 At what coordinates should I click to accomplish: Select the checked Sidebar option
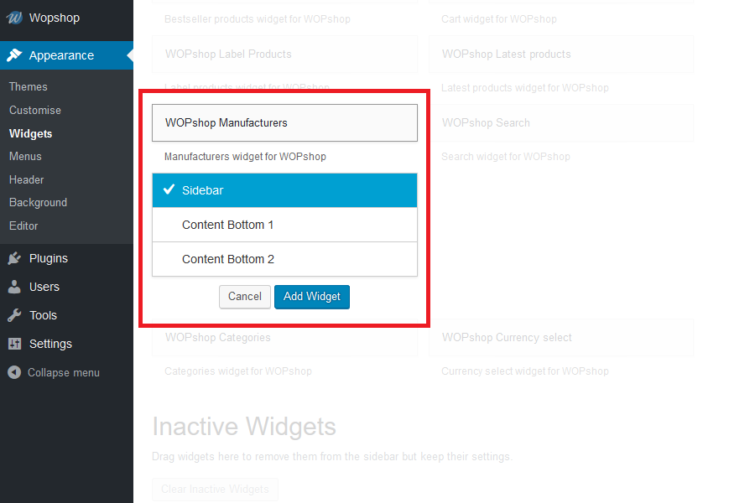[284, 190]
